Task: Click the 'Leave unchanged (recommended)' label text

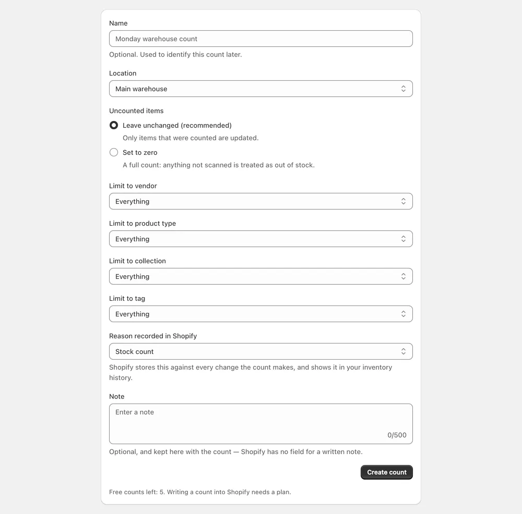Action: point(177,125)
